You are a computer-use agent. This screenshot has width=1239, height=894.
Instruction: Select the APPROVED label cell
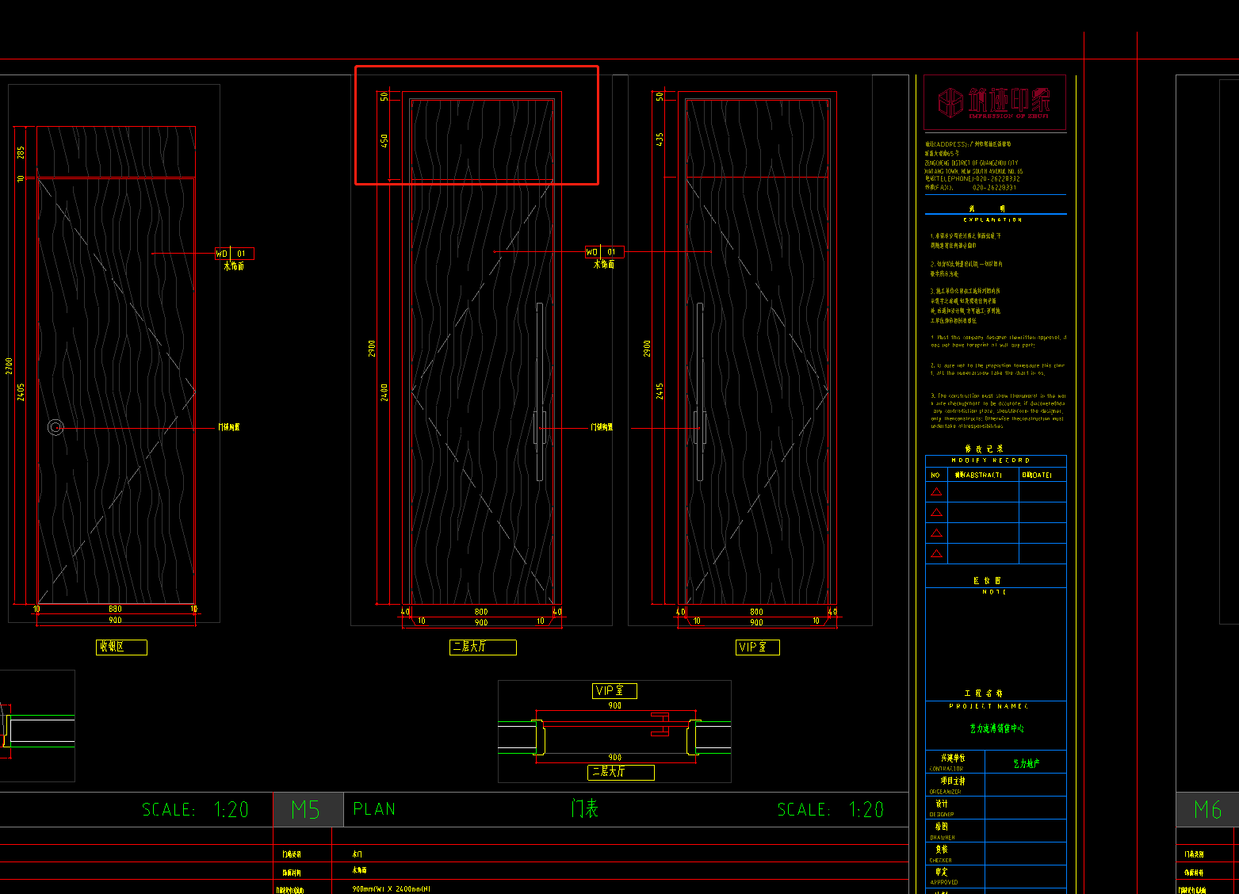(x=955, y=876)
